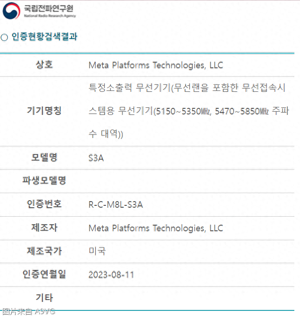Click the circle bullet before 인증현황검색결과
This screenshot has width=300, height=317.
click(4, 37)
